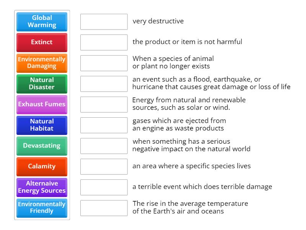Select the Extinct tile

(42, 43)
